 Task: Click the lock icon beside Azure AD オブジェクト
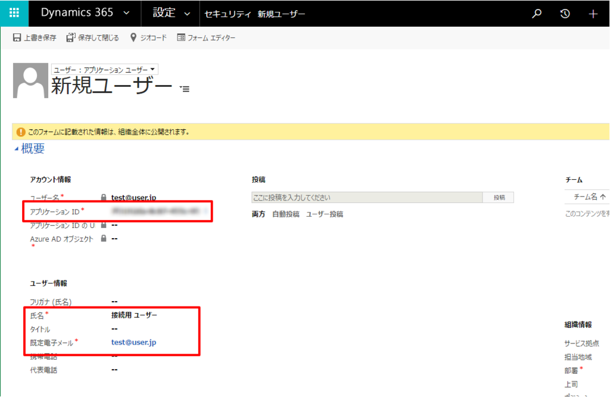click(x=104, y=238)
